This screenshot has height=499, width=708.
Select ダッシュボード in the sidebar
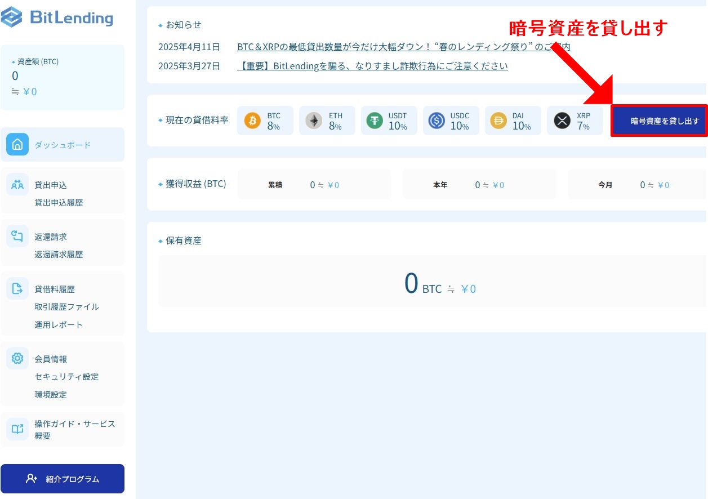[x=63, y=145]
